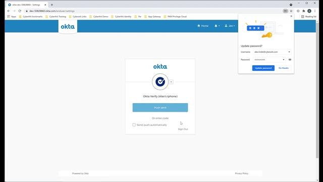Click the browser forward arrow

click(14, 11)
